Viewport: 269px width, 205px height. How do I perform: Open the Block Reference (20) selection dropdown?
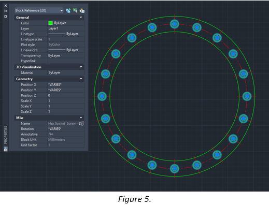[x=39, y=10]
